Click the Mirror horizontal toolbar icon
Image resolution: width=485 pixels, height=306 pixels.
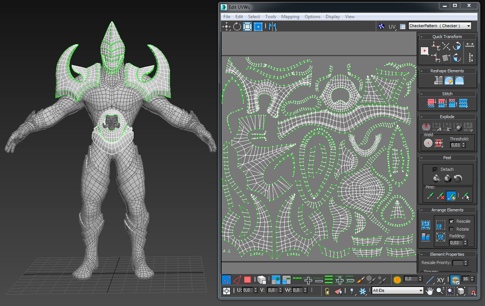click(x=273, y=27)
